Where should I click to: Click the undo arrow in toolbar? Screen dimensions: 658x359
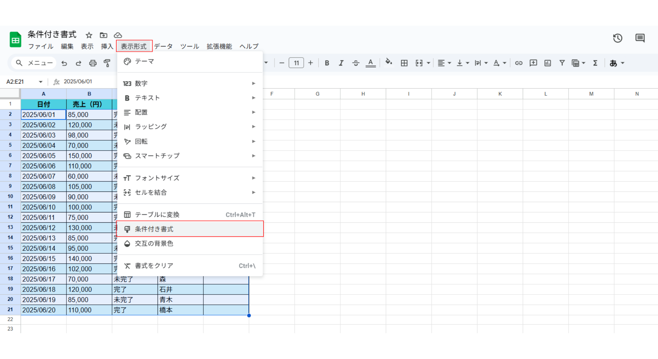click(64, 63)
